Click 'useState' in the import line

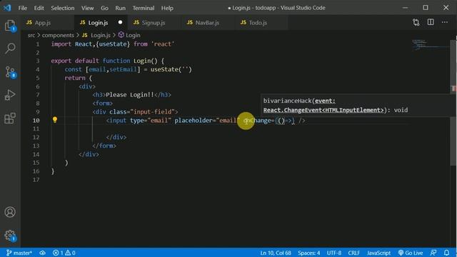pyautogui.click(x=113, y=44)
